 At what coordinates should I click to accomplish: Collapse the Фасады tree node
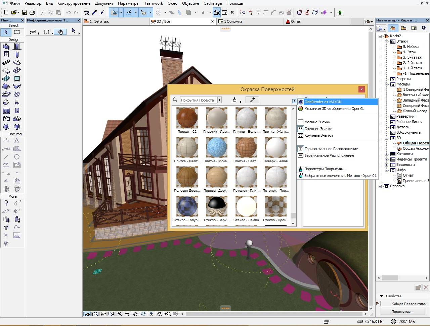pos(387,84)
